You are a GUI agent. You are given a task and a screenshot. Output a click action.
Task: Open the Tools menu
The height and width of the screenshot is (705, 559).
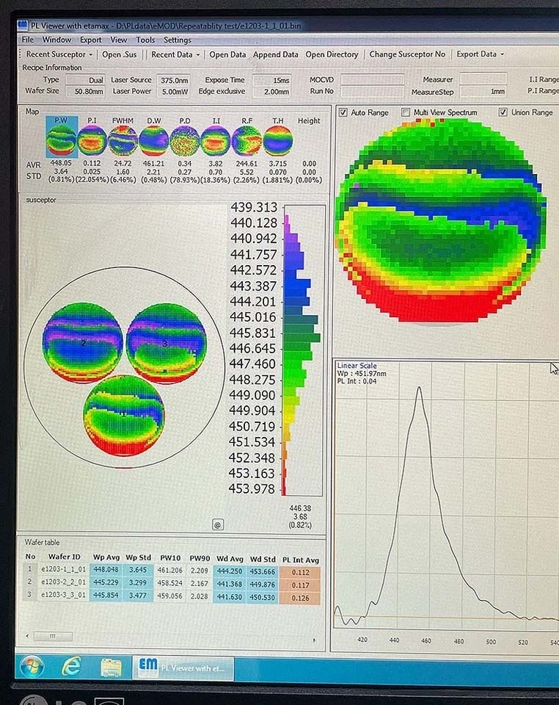[x=145, y=40]
